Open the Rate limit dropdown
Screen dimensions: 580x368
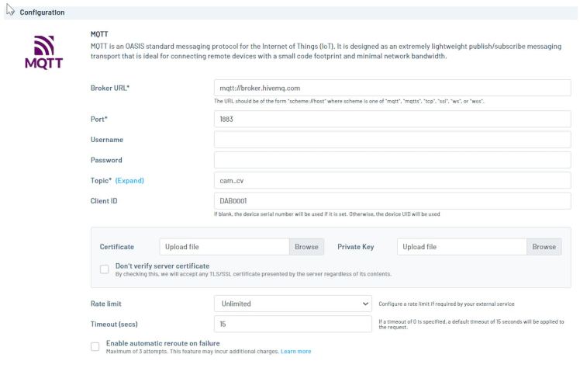(292, 304)
